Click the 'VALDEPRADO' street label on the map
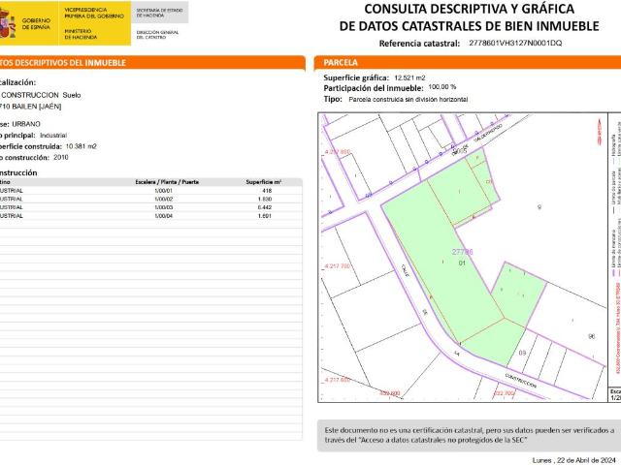This screenshot has width=621, height=465. pyautogui.click(x=487, y=133)
